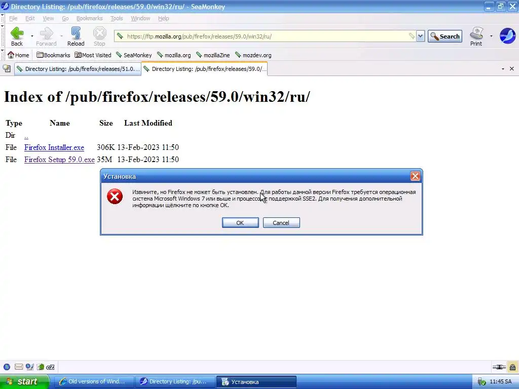Click the Windows start button

pyautogui.click(x=24, y=382)
